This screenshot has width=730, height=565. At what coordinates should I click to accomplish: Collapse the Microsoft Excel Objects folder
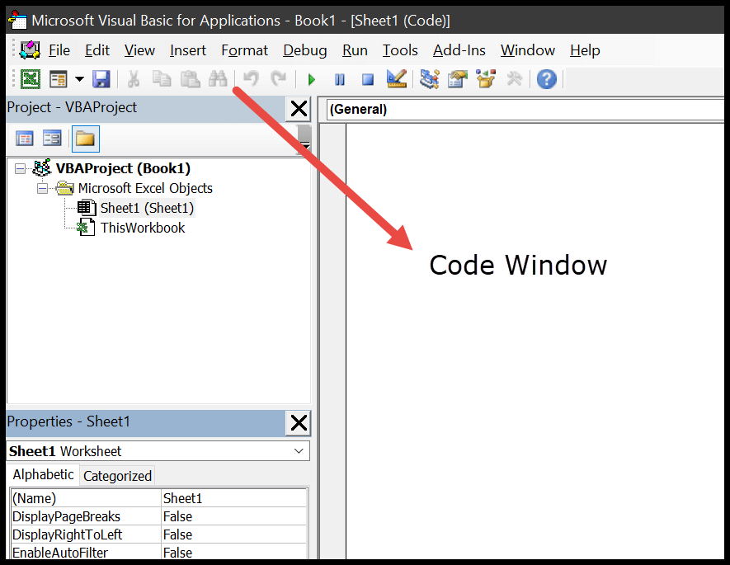[43, 188]
